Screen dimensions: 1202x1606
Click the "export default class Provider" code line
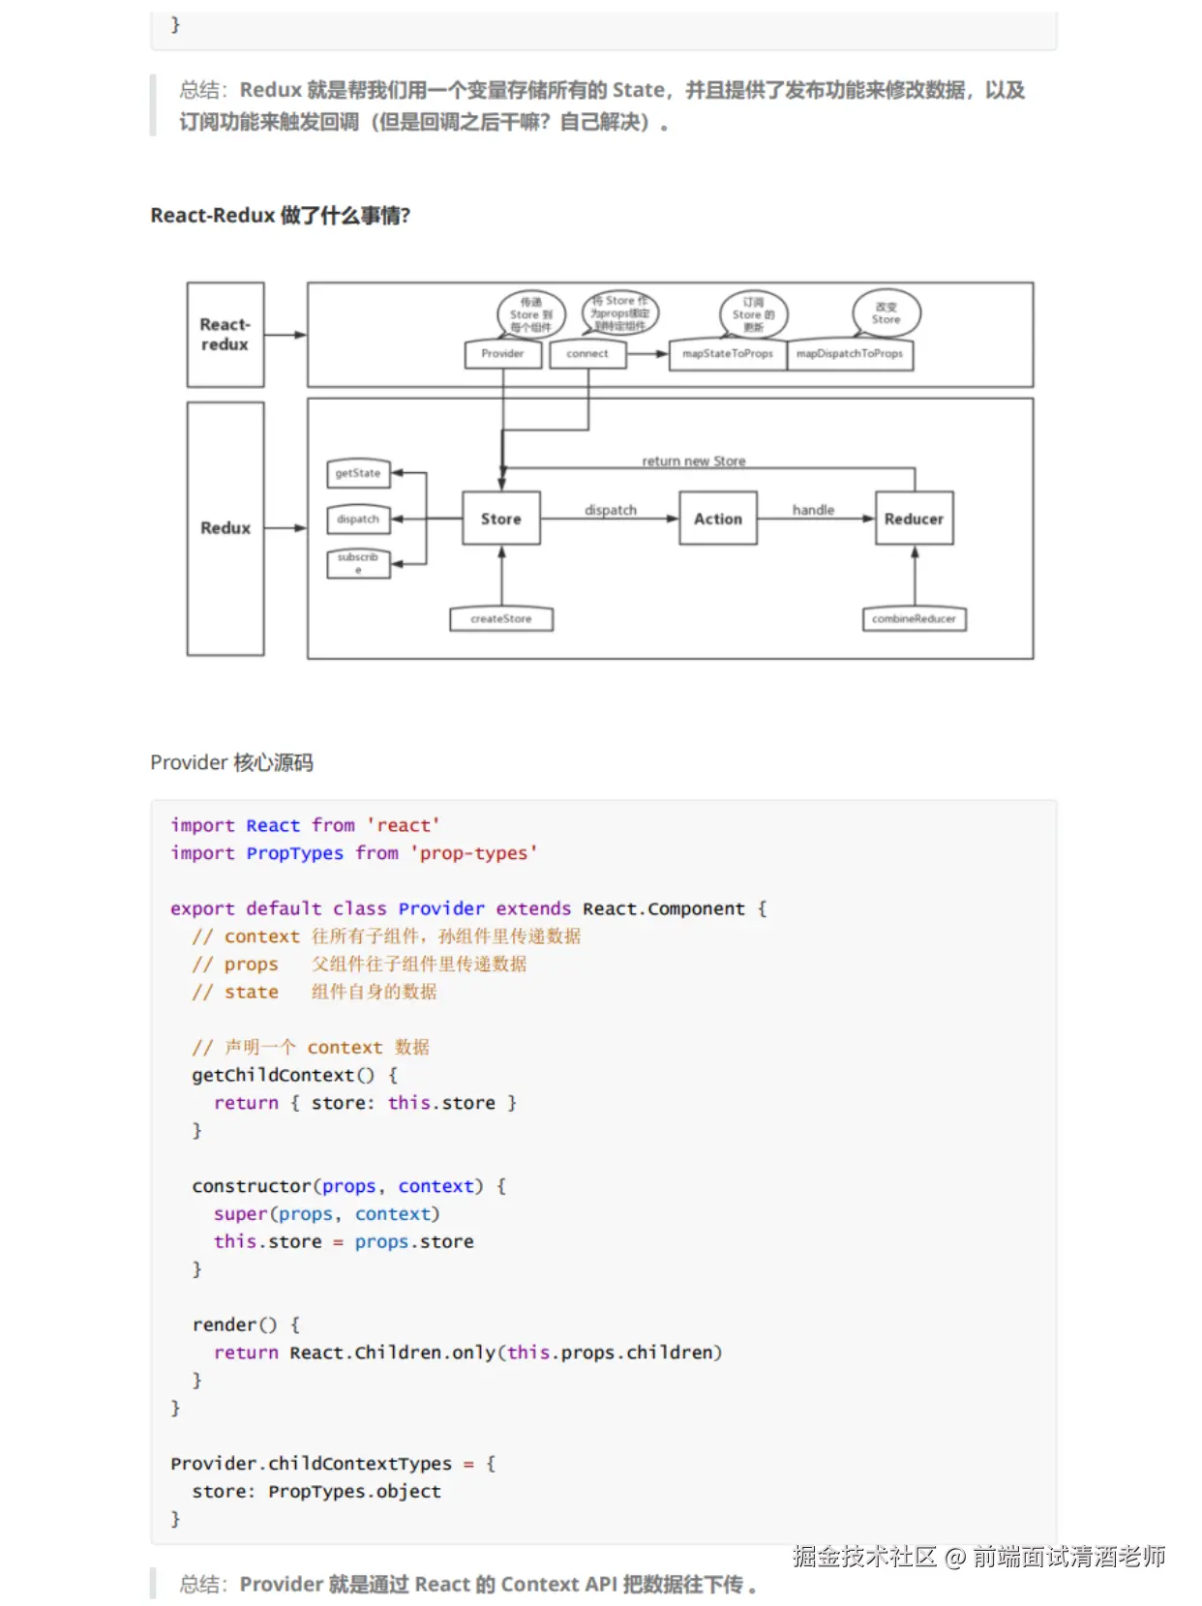(468, 908)
